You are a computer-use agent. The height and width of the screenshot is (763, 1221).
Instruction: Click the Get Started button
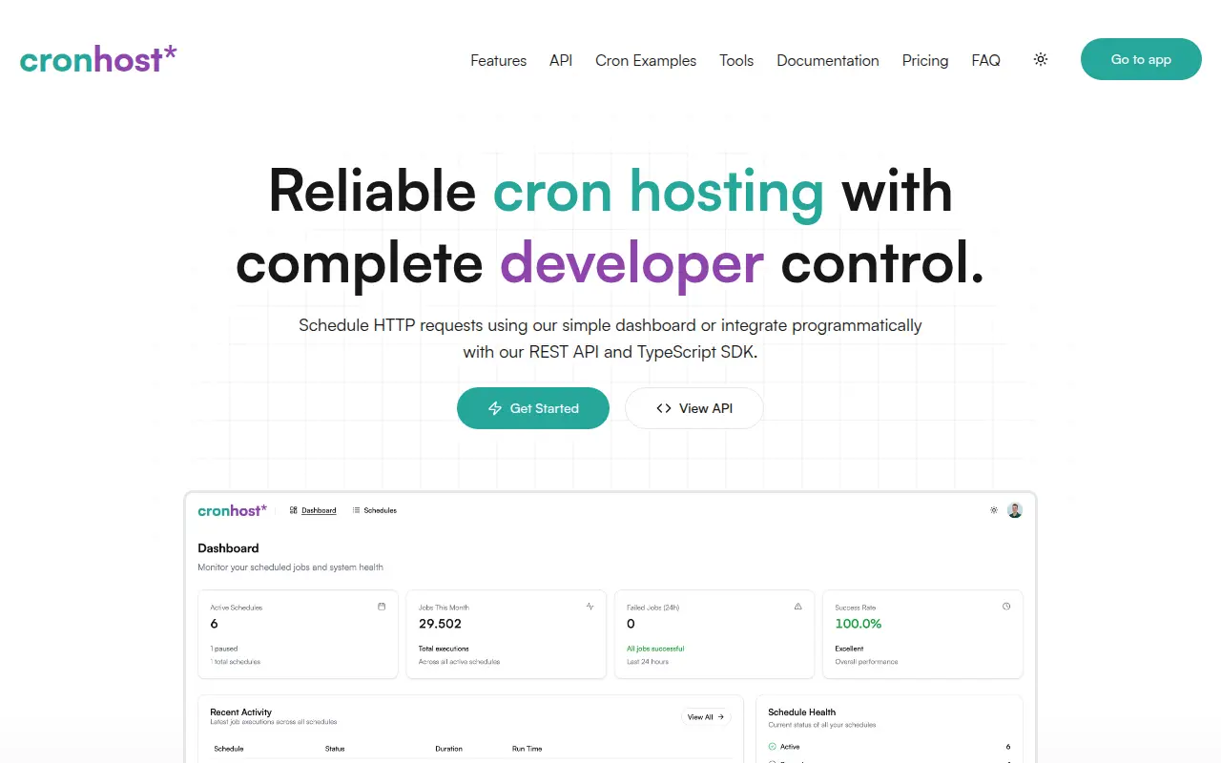click(533, 408)
